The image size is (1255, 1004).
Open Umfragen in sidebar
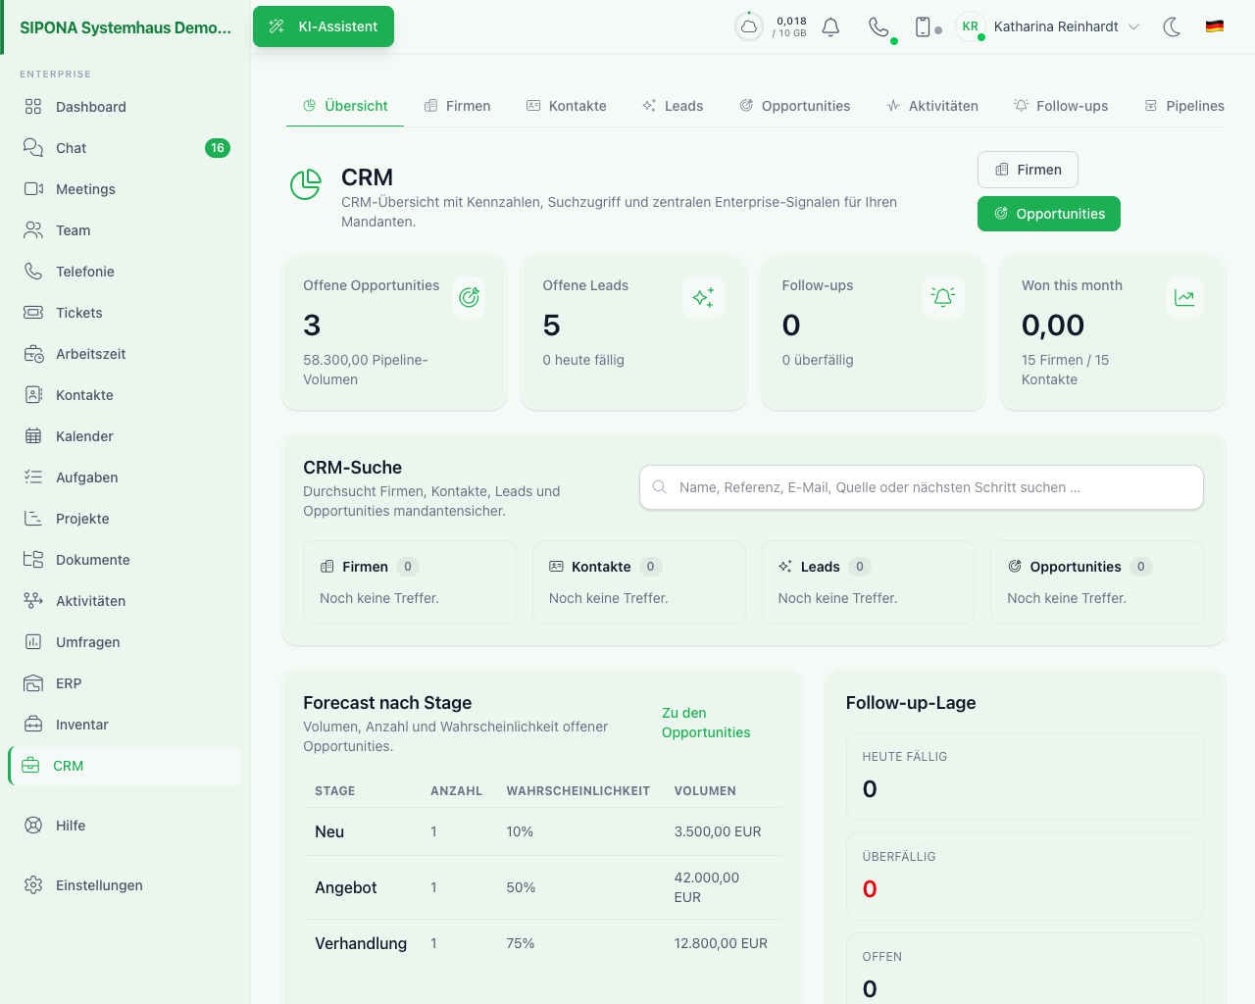tap(125, 642)
